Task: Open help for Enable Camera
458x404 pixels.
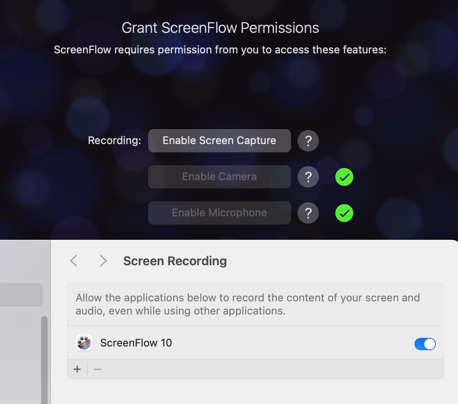Action: point(308,177)
